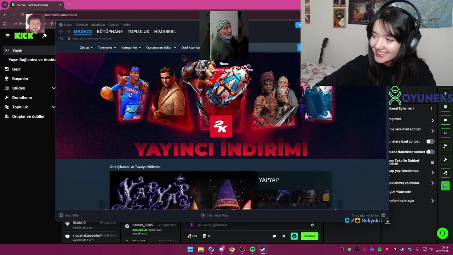Open Discord from the taskbar
This screenshot has height=255, width=453.
(222, 249)
